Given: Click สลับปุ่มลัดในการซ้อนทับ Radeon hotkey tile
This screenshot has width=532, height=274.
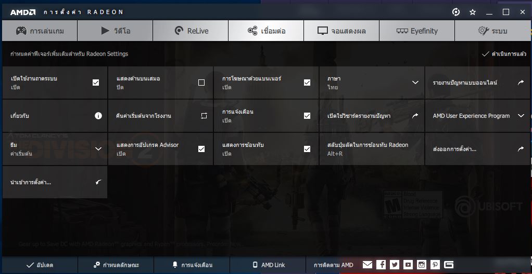Looking at the screenshot, I should [372, 149].
